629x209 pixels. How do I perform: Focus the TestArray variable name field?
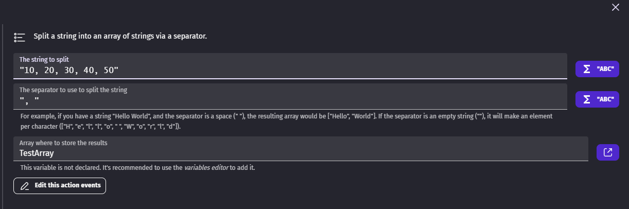click(x=301, y=149)
